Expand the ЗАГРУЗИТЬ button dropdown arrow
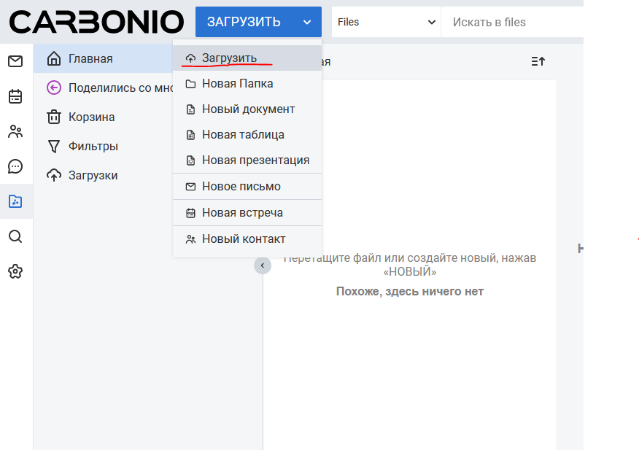The image size is (639, 450). point(307,22)
